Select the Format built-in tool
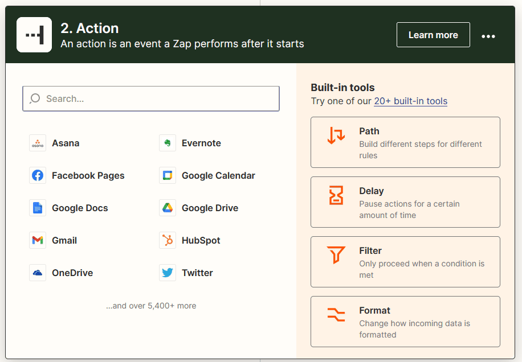This screenshot has width=522, height=362. tap(405, 322)
